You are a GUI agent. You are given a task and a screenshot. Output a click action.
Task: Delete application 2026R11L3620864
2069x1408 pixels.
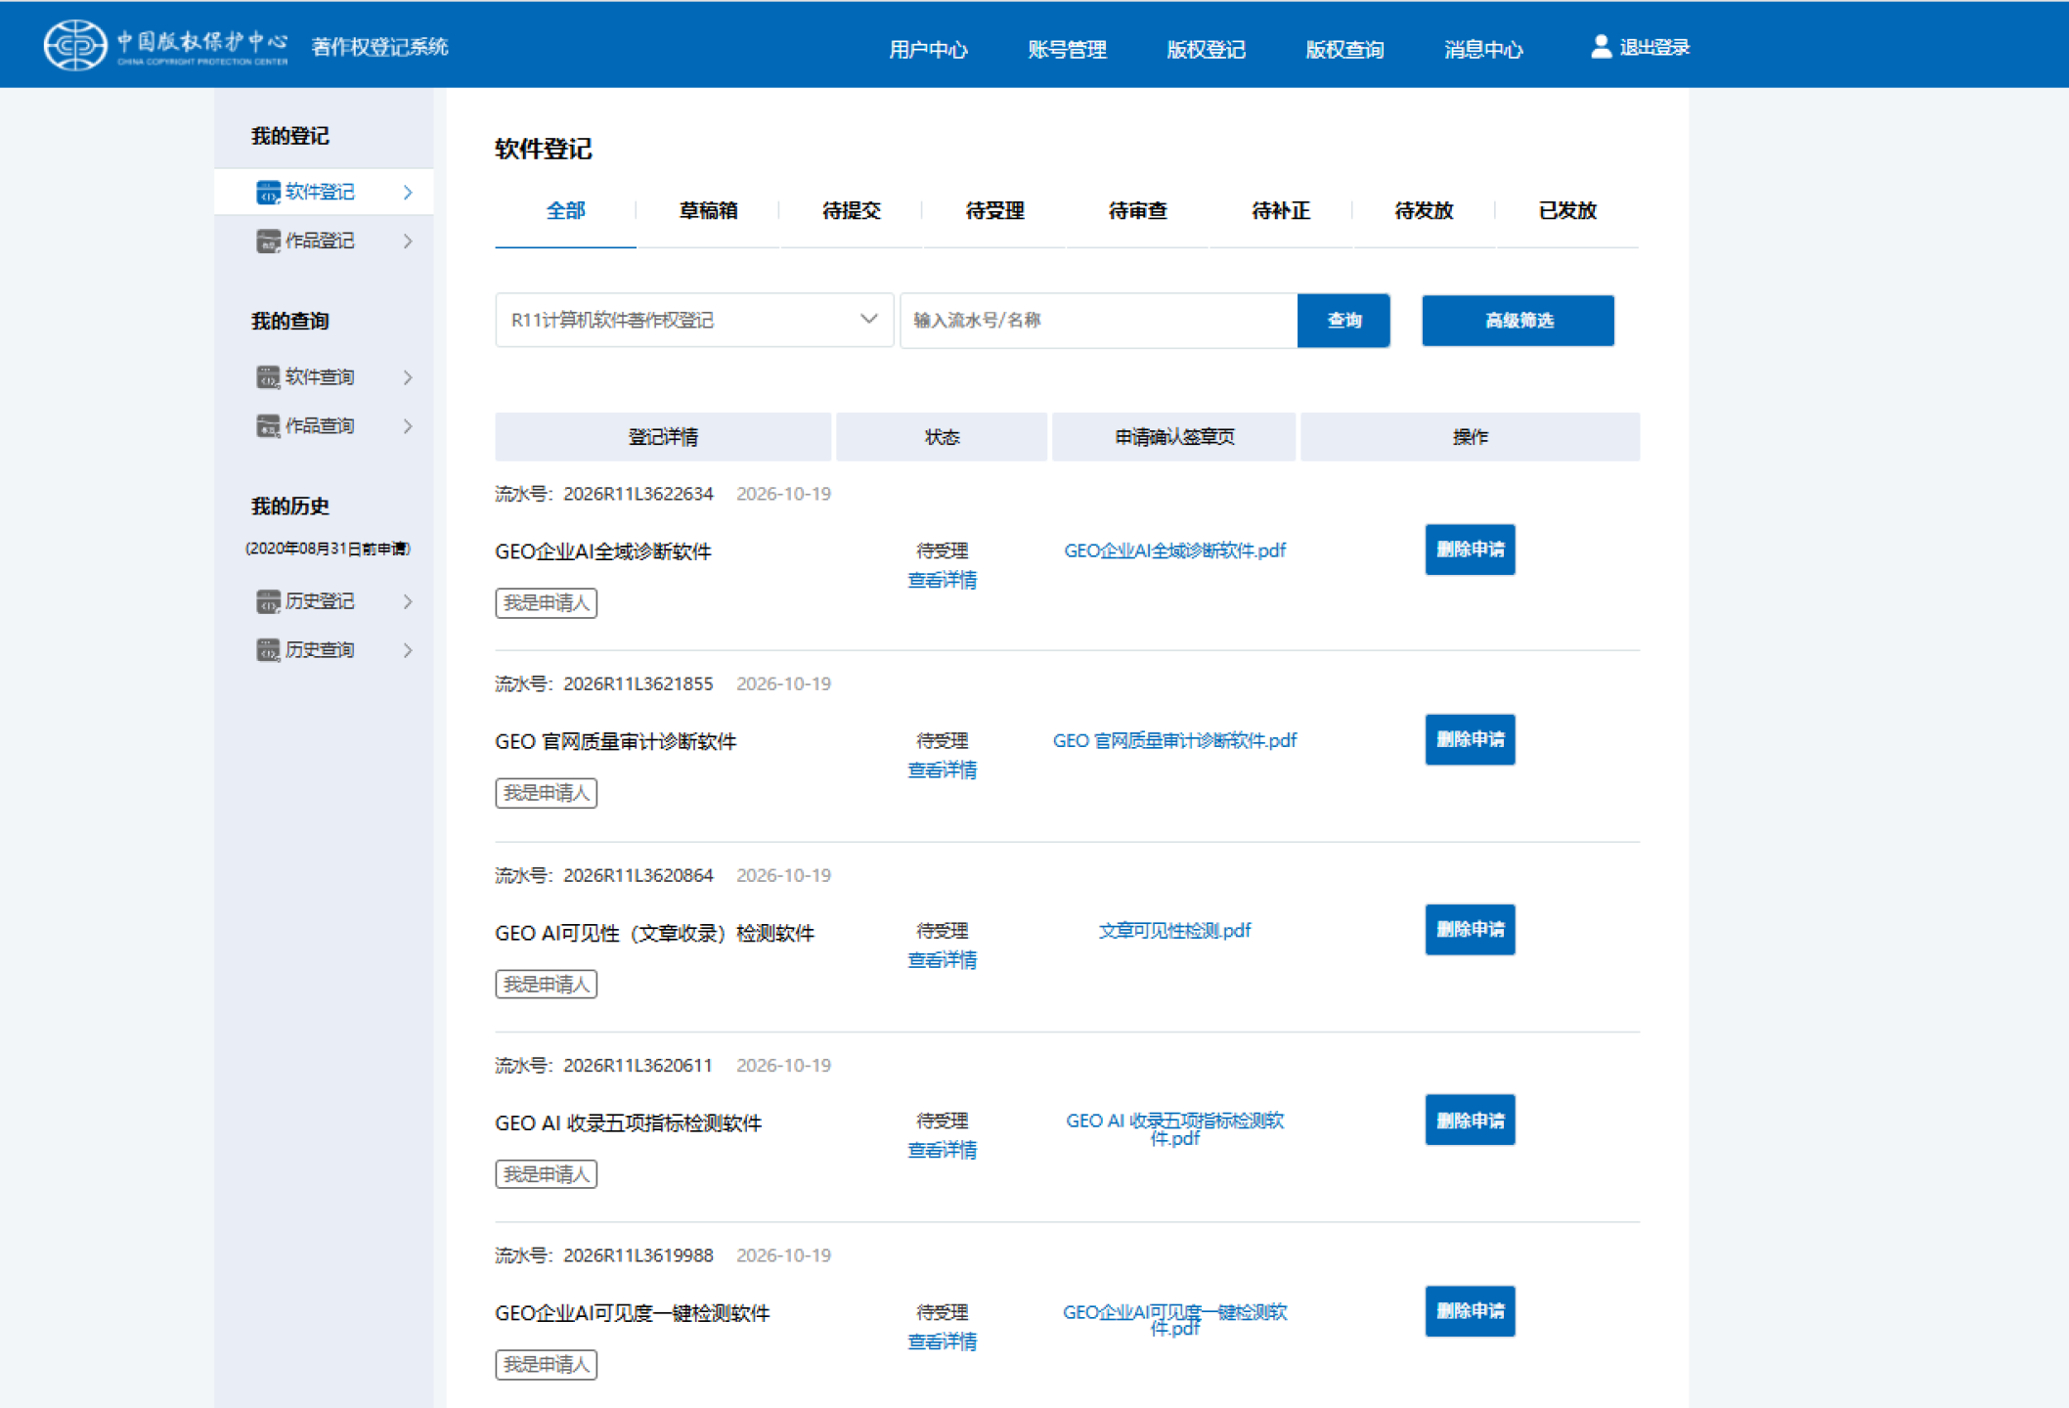coord(1470,929)
